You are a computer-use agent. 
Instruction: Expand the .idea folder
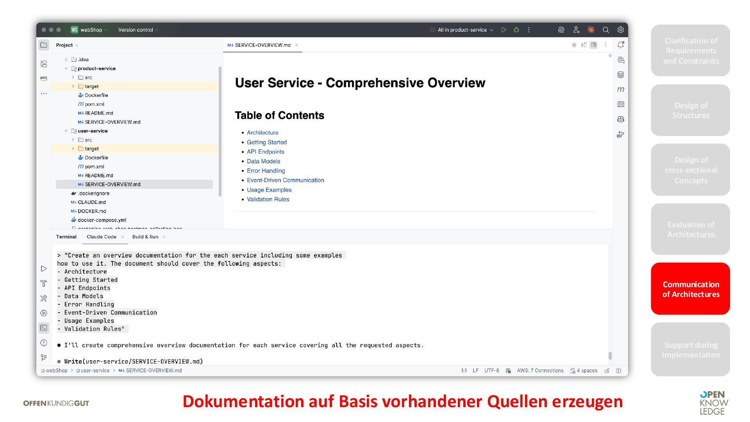(66, 59)
